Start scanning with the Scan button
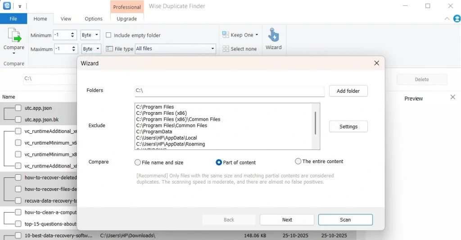The image size is (461, 240). click(345, 220)
